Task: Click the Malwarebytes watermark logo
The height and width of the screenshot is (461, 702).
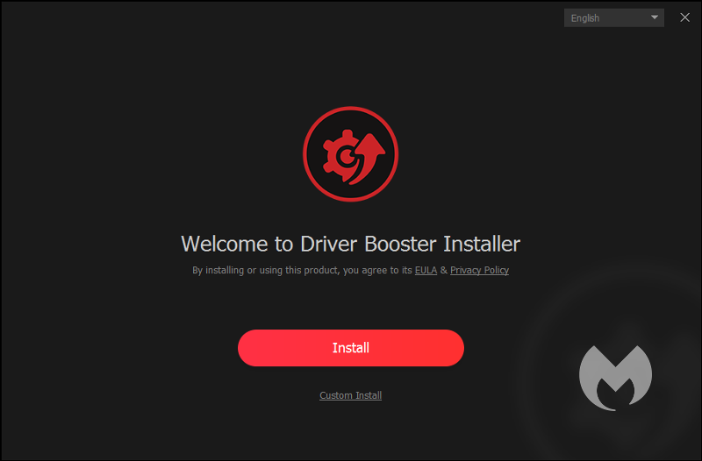Action: (615, 377)
